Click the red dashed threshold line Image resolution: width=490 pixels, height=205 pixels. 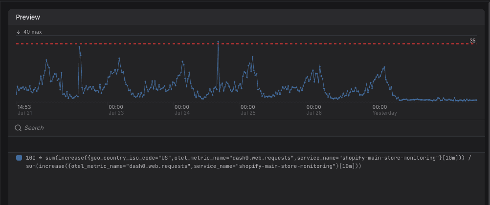(246, 44)
